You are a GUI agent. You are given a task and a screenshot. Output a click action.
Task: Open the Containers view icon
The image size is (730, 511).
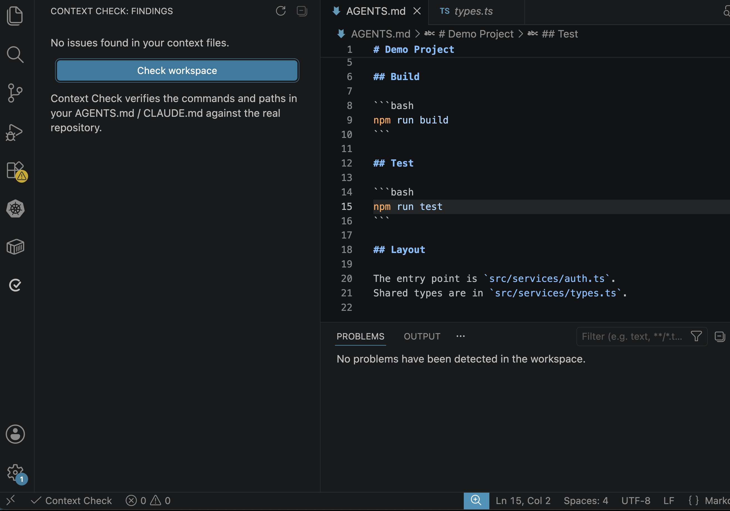click(x=15, y=247)
